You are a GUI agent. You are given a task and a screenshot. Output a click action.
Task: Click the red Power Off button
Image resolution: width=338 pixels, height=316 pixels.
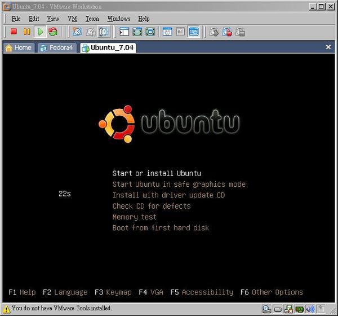14,32
